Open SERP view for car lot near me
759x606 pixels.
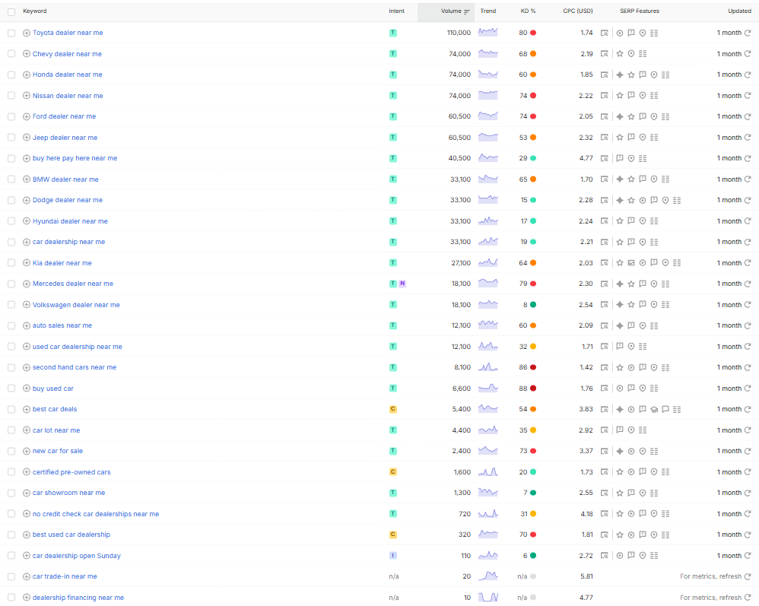(x=604, y=430)
